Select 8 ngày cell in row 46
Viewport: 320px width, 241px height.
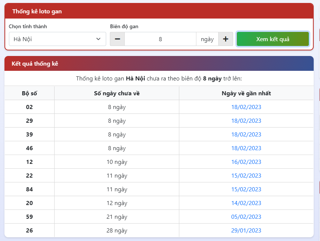[x=117, y=148]
